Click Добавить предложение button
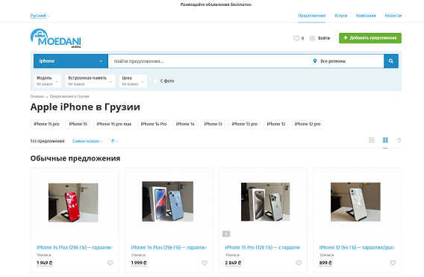424x277 pixels. tap(370, 38)
